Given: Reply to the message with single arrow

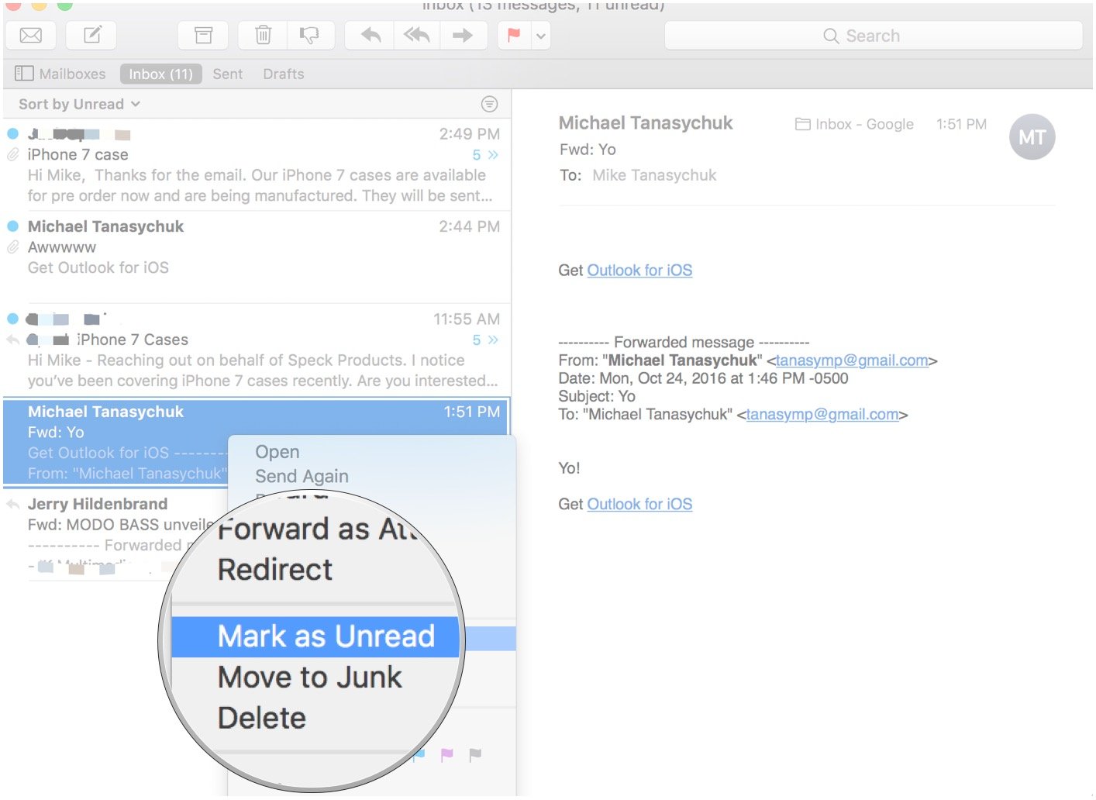Looking at the screenshot, I should pyautogui.click(x=371, y=36).
